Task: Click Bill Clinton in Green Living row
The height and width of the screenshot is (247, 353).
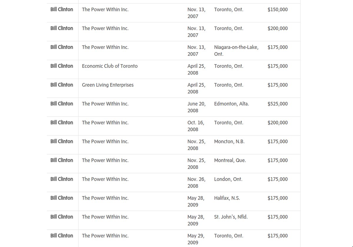Action: coord(61,85)
